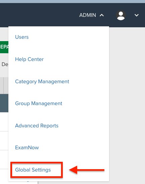Click the light gray column header area
Viewport: 145px width, 184px height.
point(4,86)
